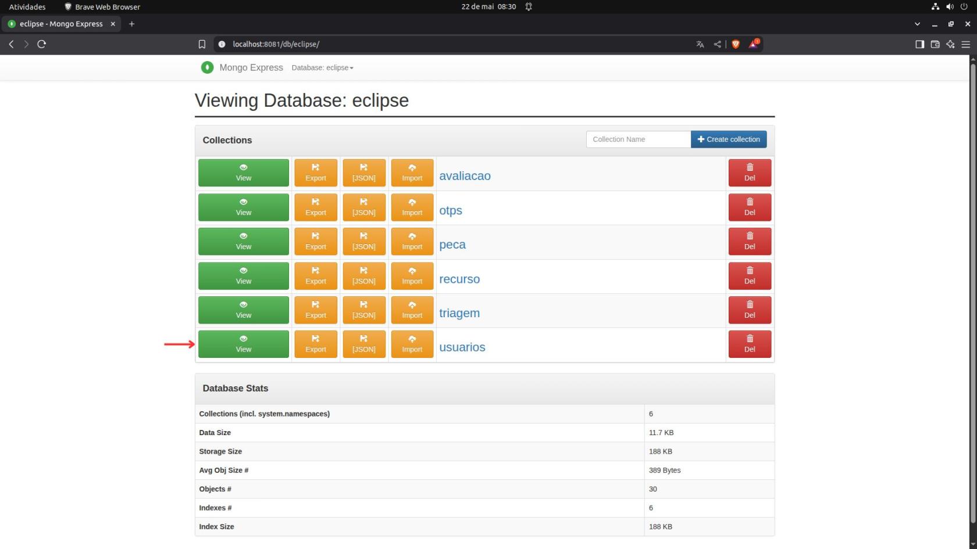Screen dimensions: 977x549
Task: Select the eclipse - Mongo Express tab
Action: (x=61, y=24)
